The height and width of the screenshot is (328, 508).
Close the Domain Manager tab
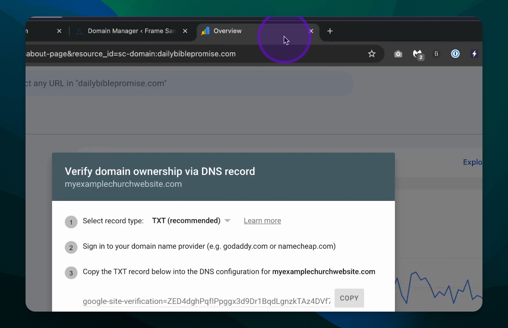point(185,31)
